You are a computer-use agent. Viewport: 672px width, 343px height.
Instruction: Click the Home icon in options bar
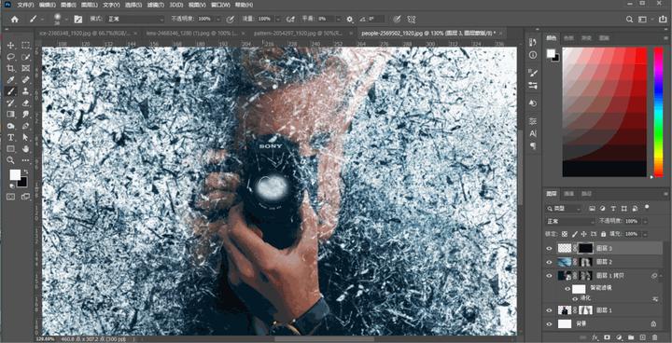coord(15,19)
